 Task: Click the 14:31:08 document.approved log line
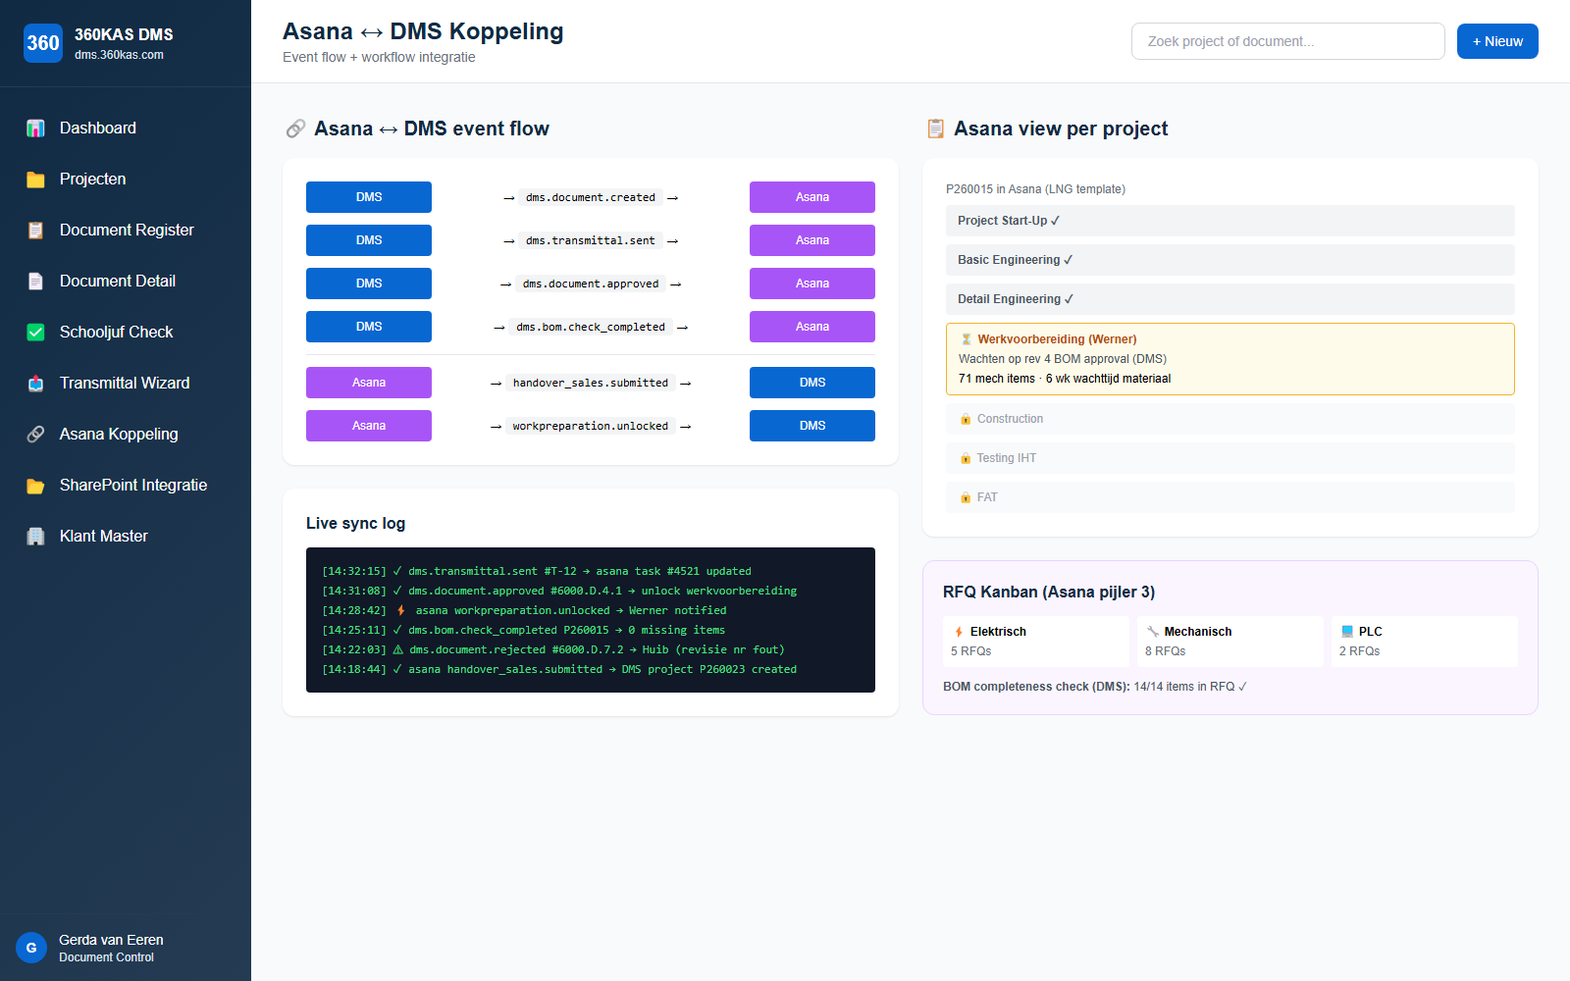click(559, 591)
